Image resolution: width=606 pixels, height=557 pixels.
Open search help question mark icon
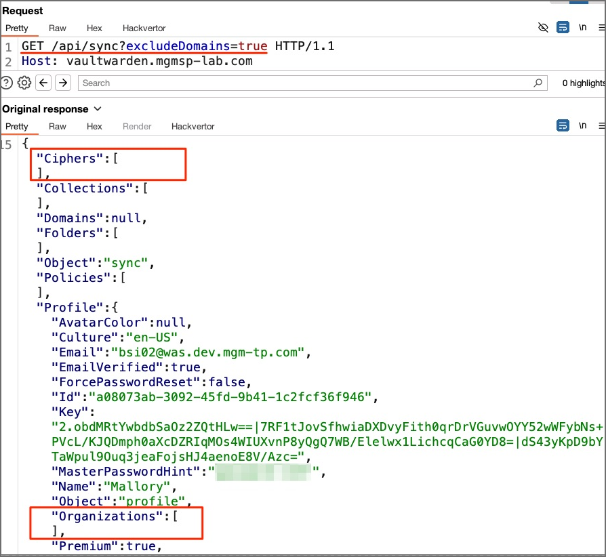pyautogui.click(x=6, y=83)
